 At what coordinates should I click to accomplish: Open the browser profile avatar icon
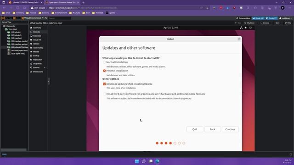pos(283,8)
